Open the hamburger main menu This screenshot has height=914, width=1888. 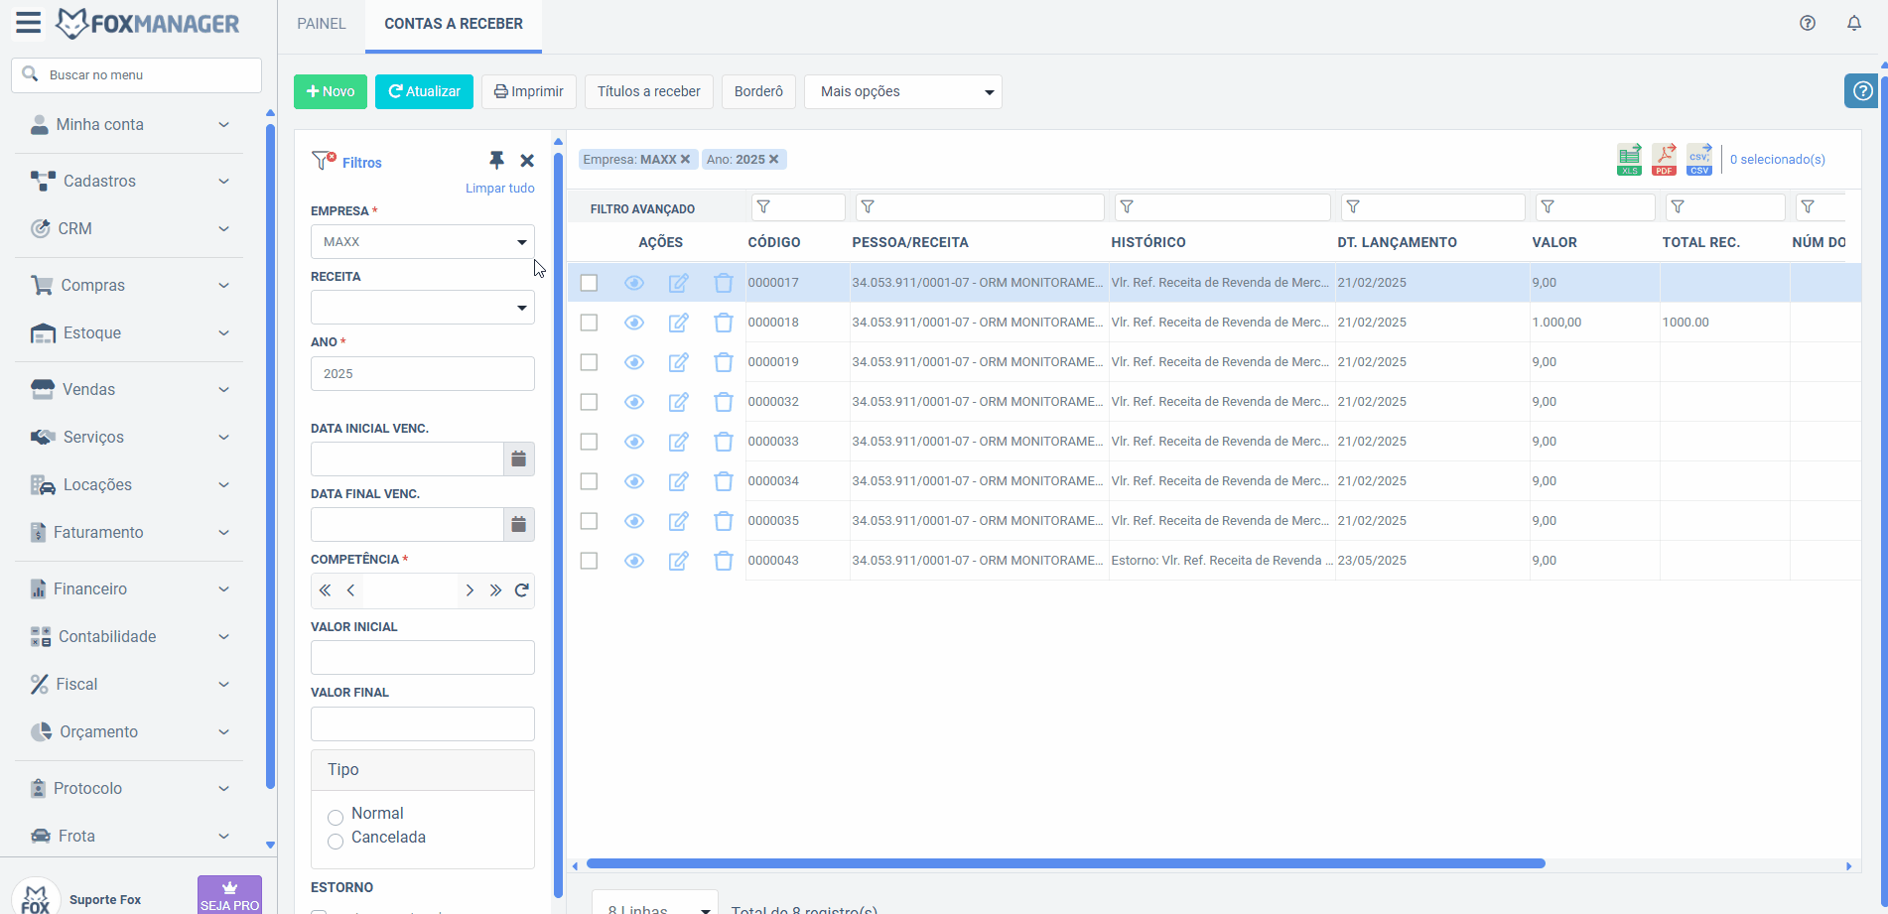[x=29, y=23]
